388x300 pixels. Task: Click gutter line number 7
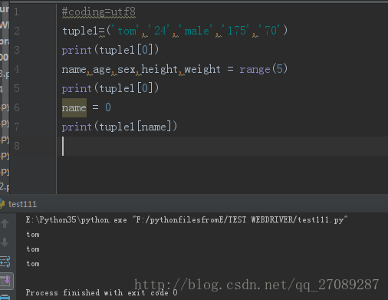(x=17, y=127)
